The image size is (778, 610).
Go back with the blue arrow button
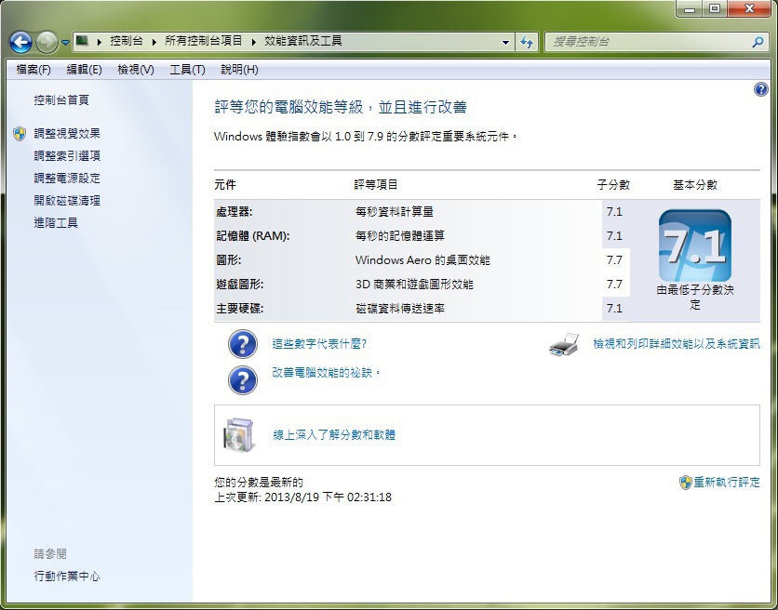click(x=20, y=42)
